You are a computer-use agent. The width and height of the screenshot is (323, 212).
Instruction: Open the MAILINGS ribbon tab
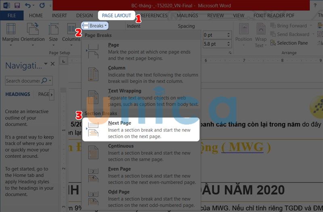click(187, 16)
